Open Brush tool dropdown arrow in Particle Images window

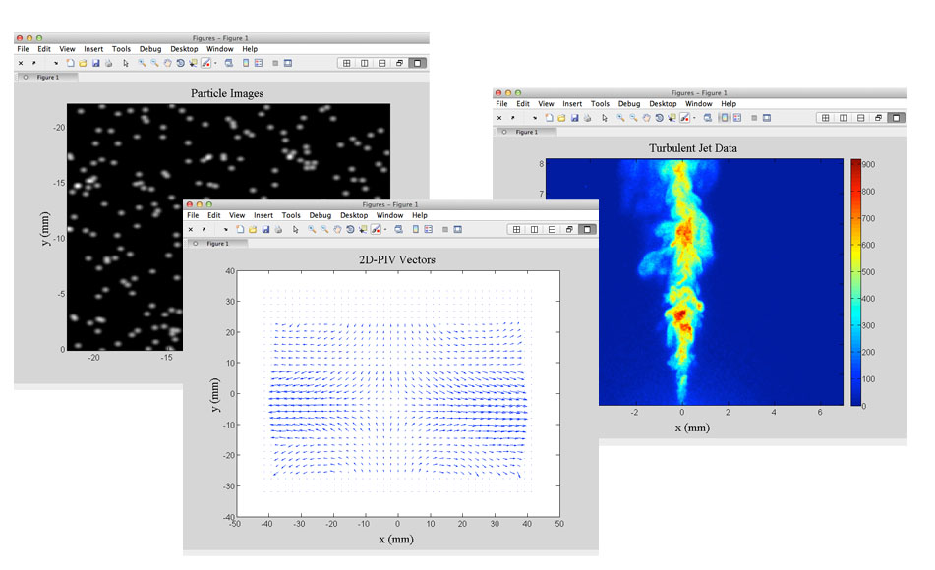(x=215, y=63)
